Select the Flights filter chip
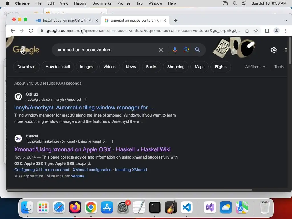This screenshot has width=292, height=219. [221, 67]
